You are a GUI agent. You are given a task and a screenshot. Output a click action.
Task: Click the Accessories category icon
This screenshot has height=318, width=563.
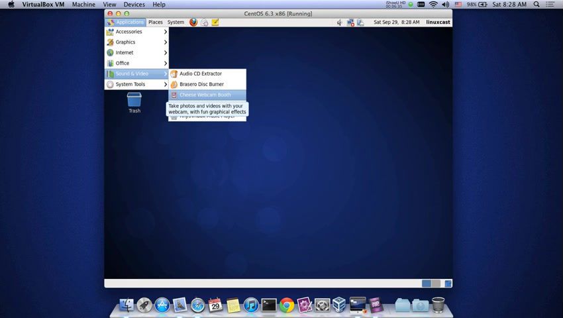110,32
